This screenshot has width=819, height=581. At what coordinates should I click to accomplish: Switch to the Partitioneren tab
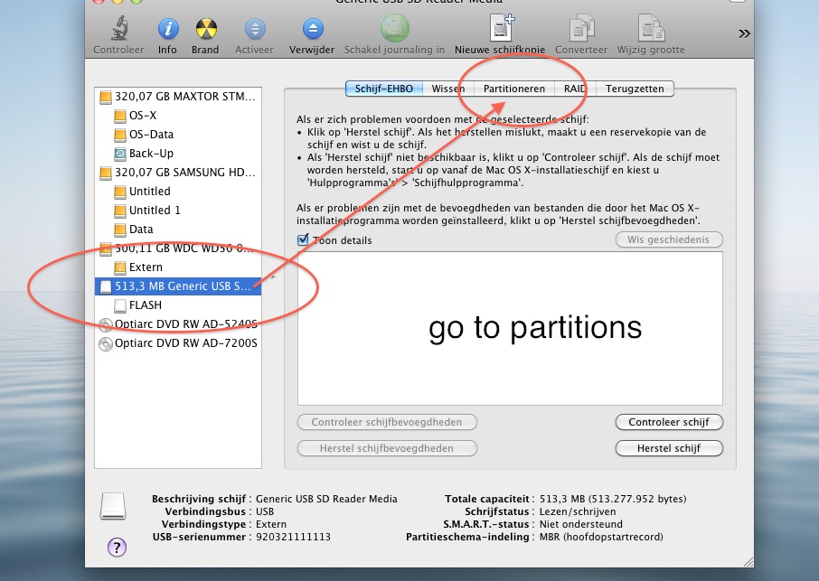tap(513, 89)
